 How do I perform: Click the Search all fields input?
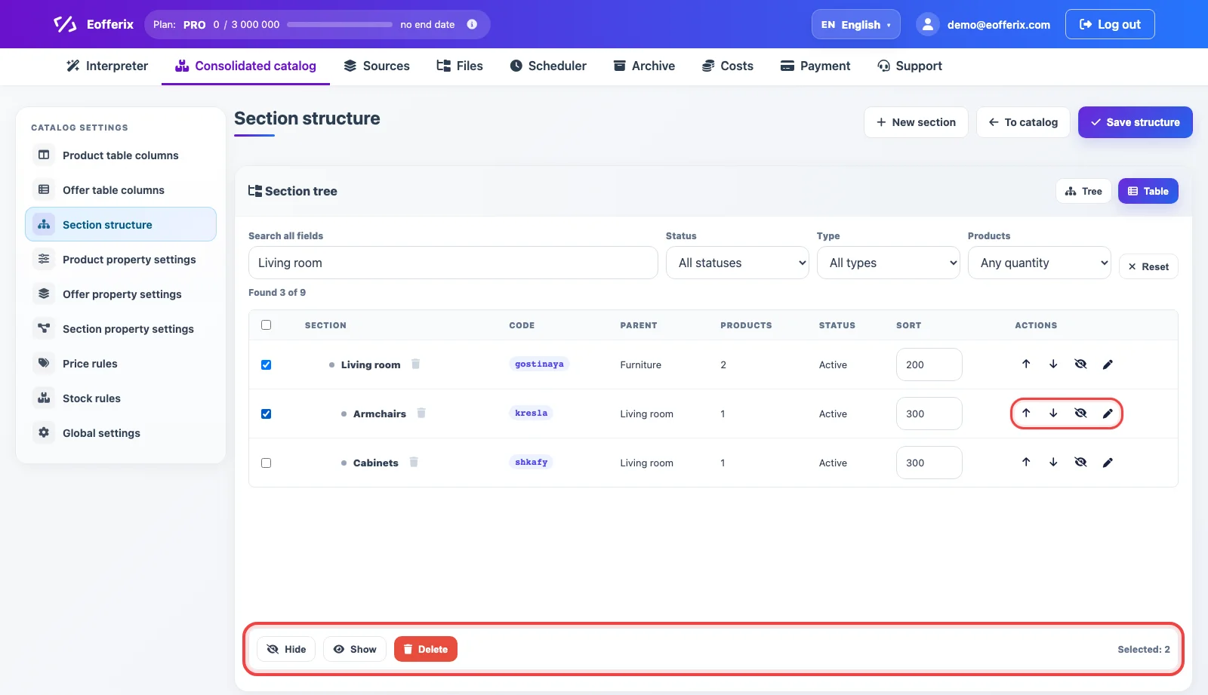[453, 263]
